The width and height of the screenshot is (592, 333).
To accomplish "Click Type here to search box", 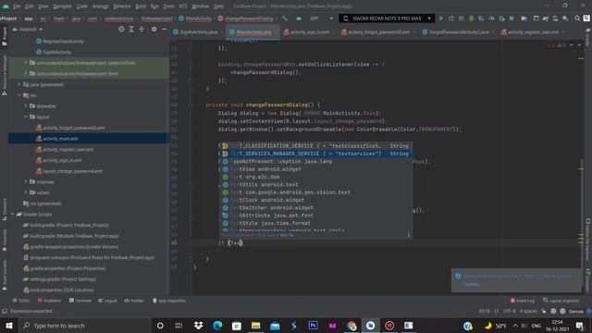I will pos(84,326).
